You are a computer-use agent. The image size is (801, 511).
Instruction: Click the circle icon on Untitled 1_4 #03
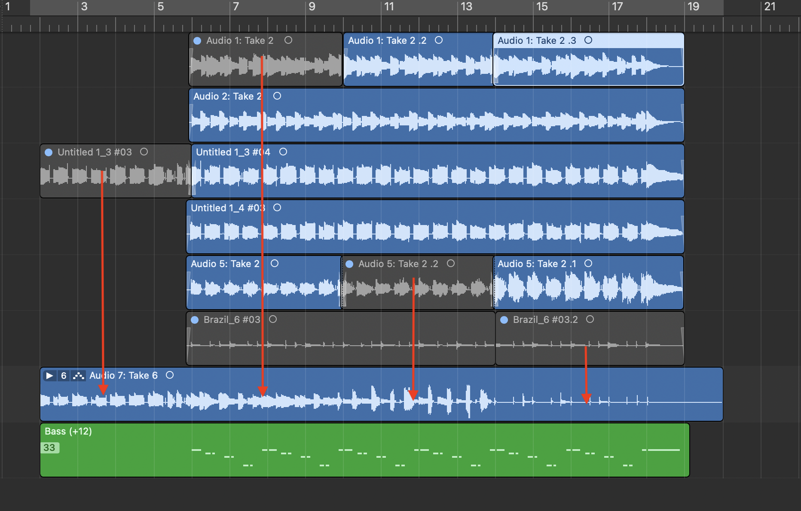click(x=277, y=207)
